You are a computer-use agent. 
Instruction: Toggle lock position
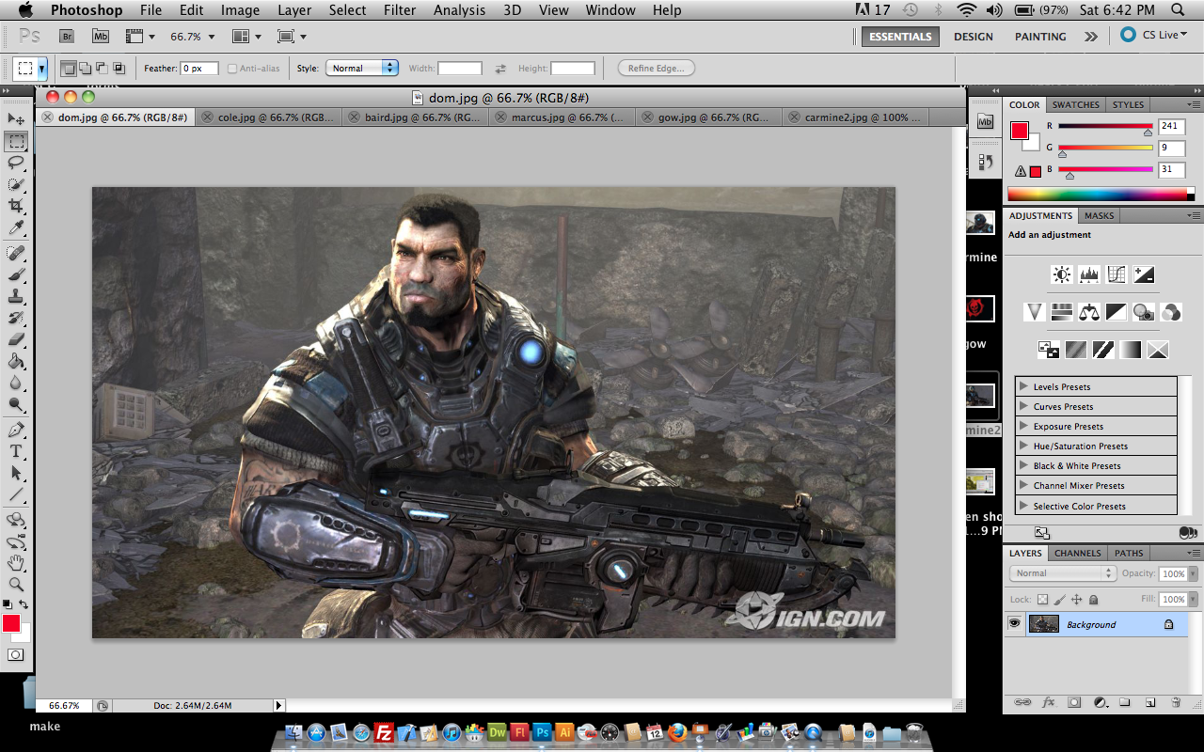[x=1076, y=599]
